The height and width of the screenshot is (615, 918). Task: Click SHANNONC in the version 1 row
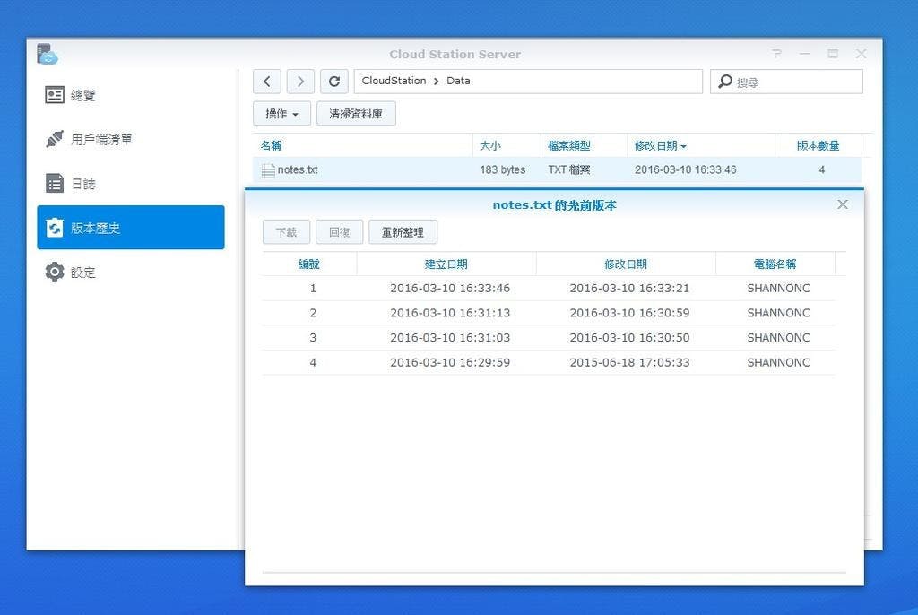click(x=779, y=288)
